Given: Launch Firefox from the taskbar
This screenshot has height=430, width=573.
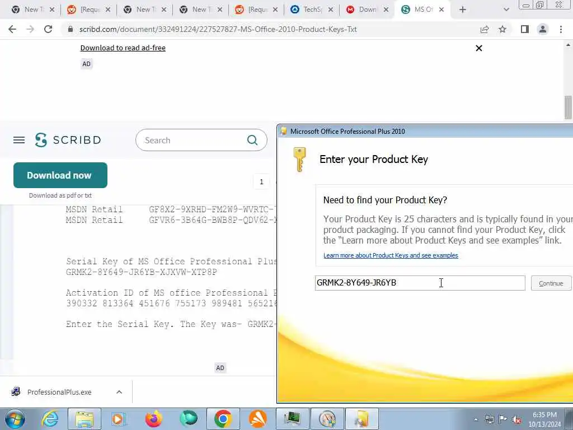Looking at the screenshot, I should [153, 419].
